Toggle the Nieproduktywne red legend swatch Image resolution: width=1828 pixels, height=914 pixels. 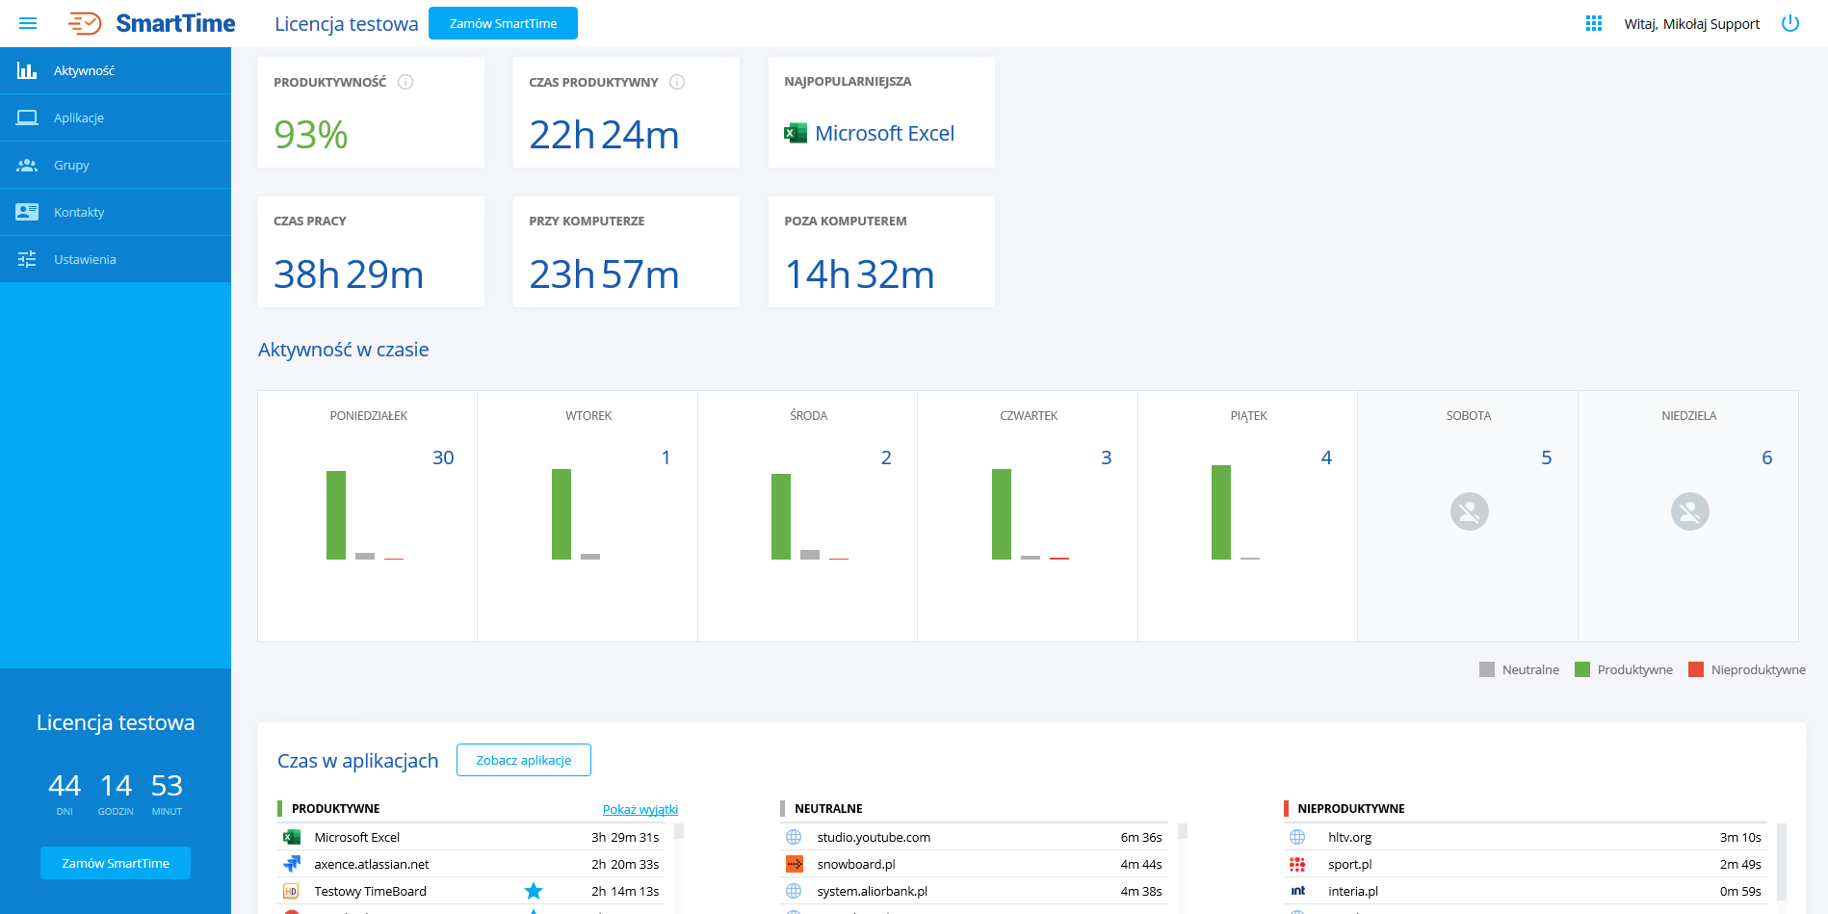[x=1696, y=669]
